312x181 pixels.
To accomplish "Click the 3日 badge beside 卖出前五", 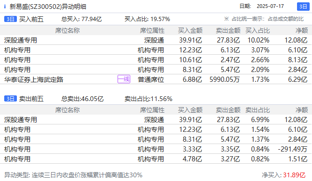I will [x=10, y=99].
